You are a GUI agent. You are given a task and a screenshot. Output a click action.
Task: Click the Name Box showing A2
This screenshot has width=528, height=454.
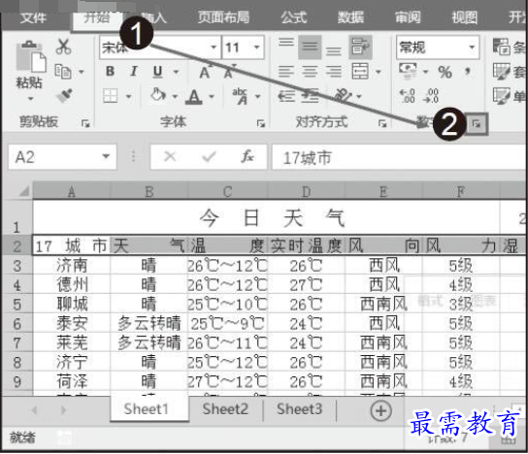click(62, 157)
